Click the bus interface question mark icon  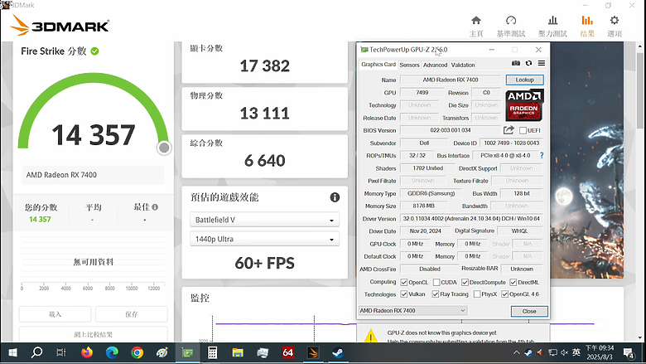pos(542,155)
